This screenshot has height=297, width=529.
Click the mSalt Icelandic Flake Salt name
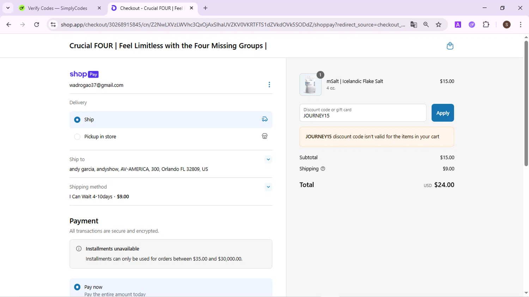click(x=355, y=81)
